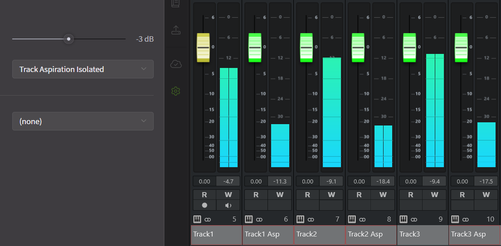Click the stereo link icon on Track2 Asp
This screenshot has height=246, width=501.
pyautogui.click(x=362, y=220)
